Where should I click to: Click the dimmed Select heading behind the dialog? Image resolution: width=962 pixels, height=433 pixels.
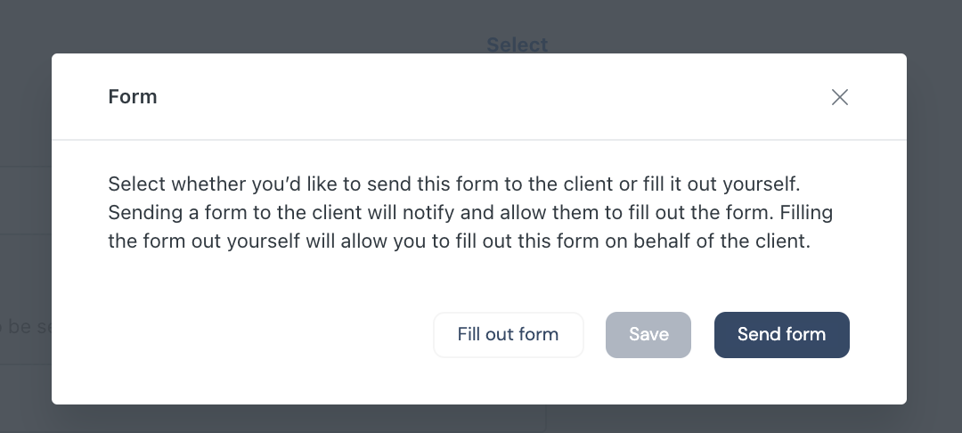(518, 45)
